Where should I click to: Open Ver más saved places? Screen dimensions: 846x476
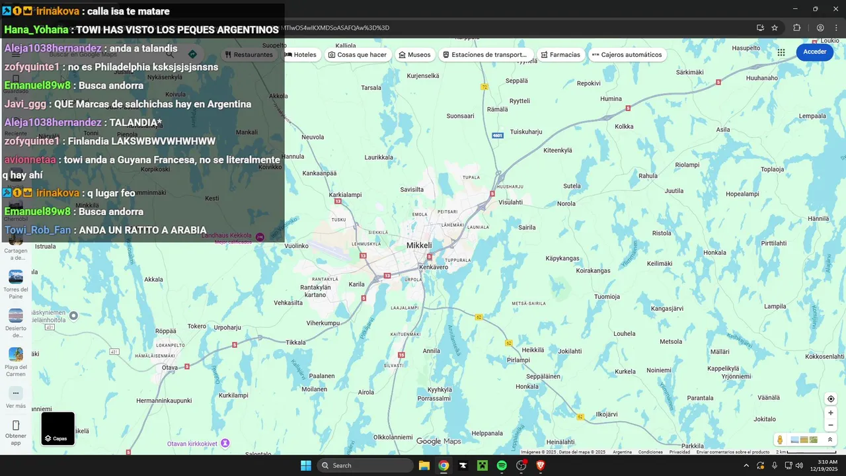coord(16,397)
